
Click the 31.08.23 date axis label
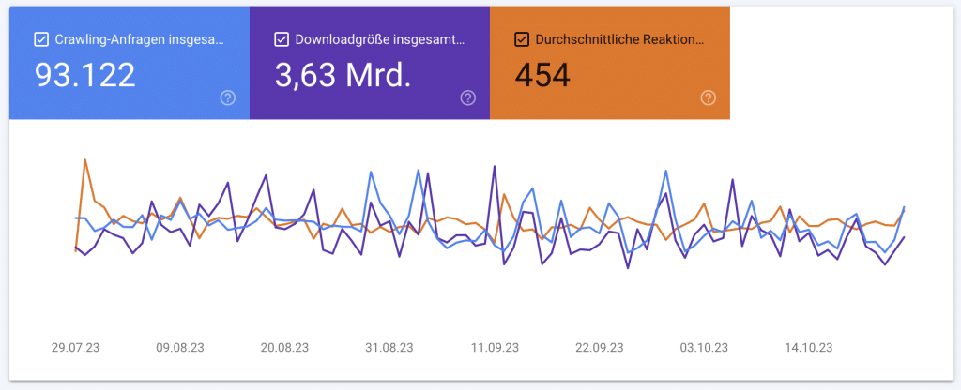[389, 348]
